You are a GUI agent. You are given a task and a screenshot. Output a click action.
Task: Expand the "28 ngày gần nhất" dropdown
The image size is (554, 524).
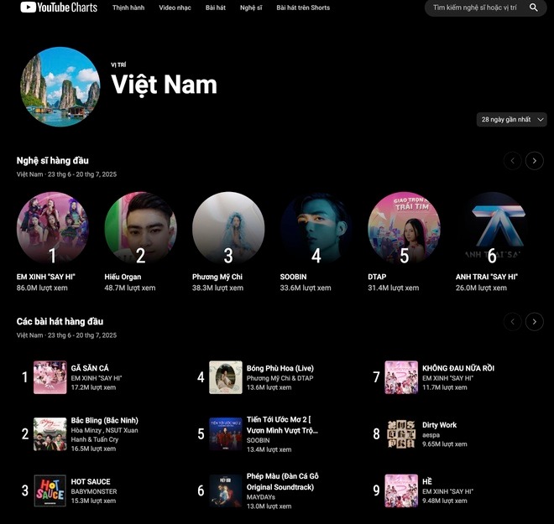point(511,120)
